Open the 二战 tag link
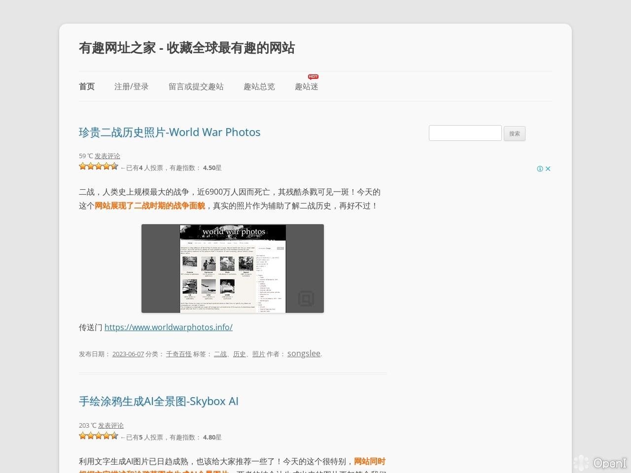This screenshot has width=631, height=473. point(220,354)
